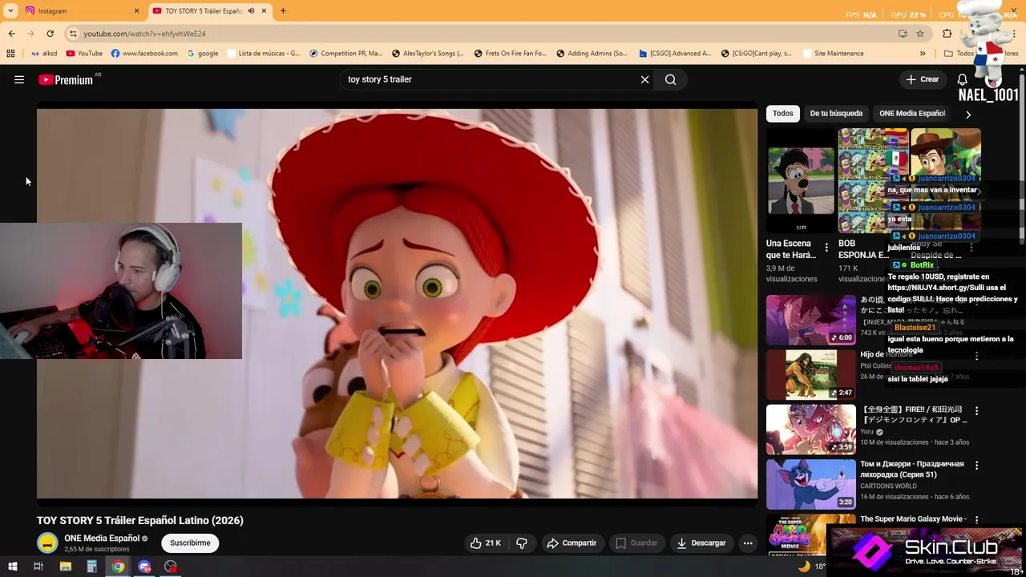1026x577 pixels.
Task: Open the 'google' bookmark
Action: pos(203,54)
